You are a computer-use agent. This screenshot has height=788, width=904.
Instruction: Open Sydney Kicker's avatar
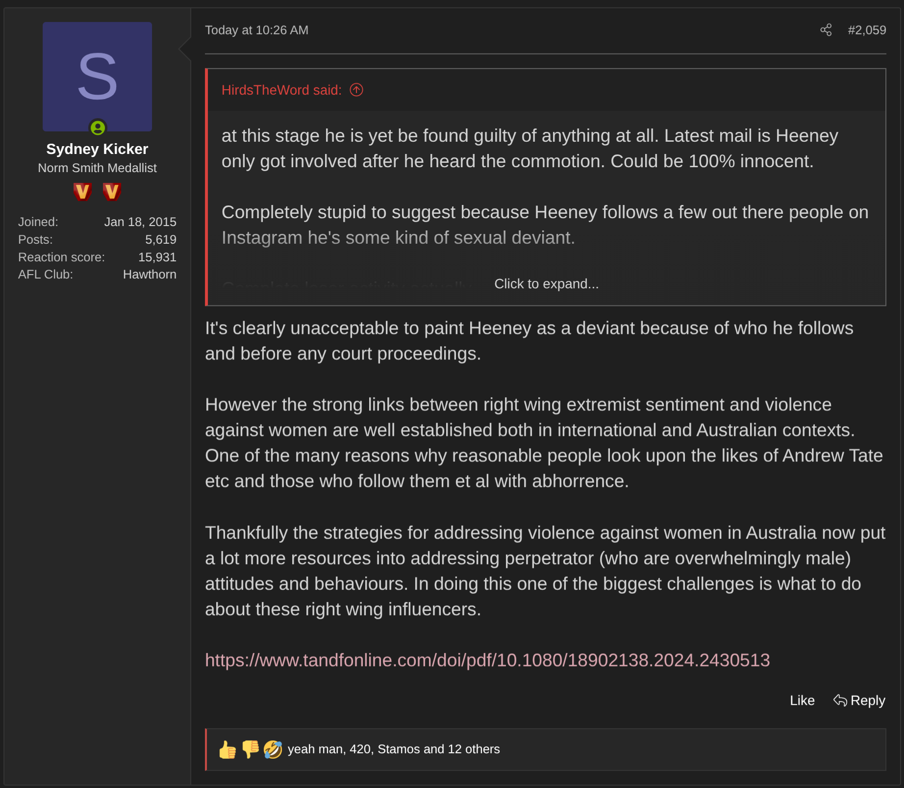click(x=97, y=76)
